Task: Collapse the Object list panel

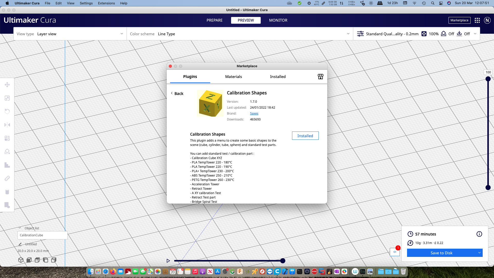Action: point(20,228)
